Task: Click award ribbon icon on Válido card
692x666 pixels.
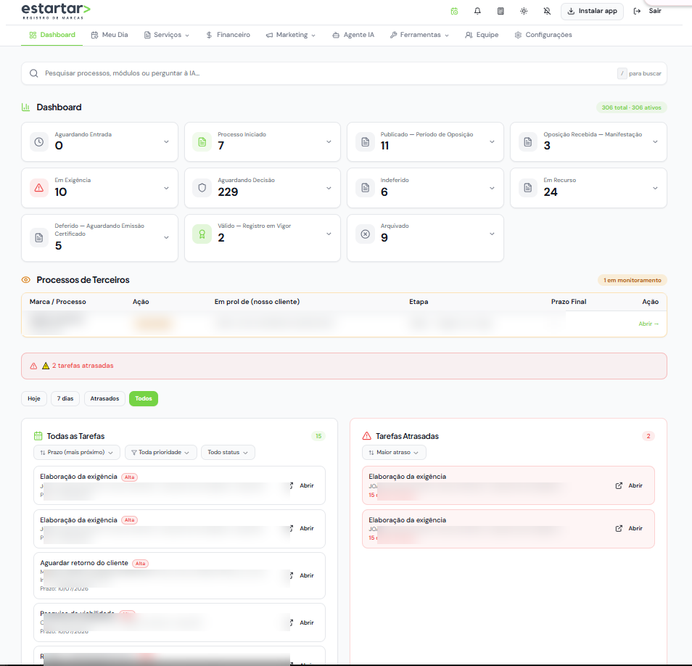Action: (202, 234)
